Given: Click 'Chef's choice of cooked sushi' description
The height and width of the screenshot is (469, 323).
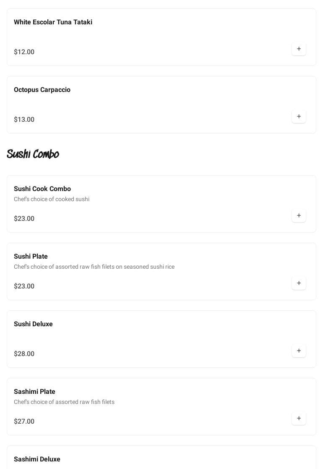Looking at the screenshot, I should (x=52, y=199).
